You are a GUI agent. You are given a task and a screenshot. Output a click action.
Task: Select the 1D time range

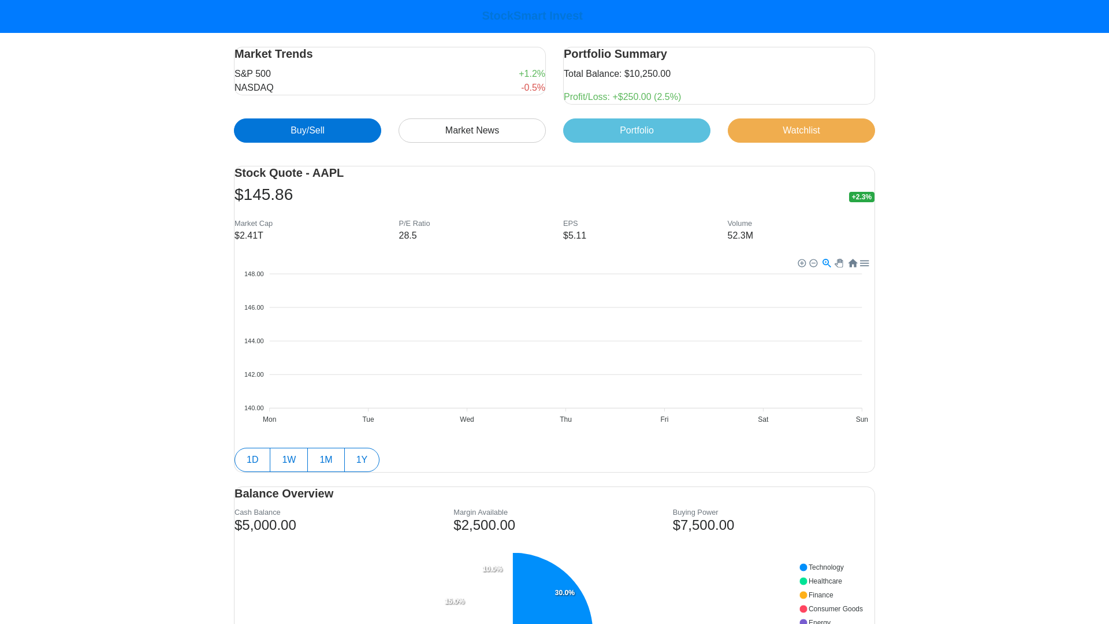[x=252, y=460]
